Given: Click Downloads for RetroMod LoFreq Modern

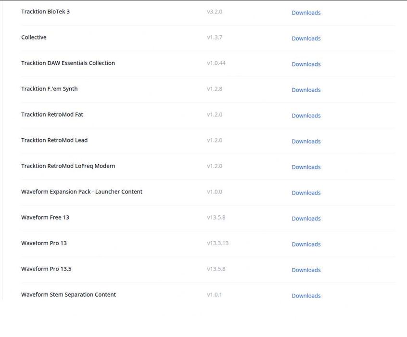Looking at the screenshot, I should [x=306, y=167].
